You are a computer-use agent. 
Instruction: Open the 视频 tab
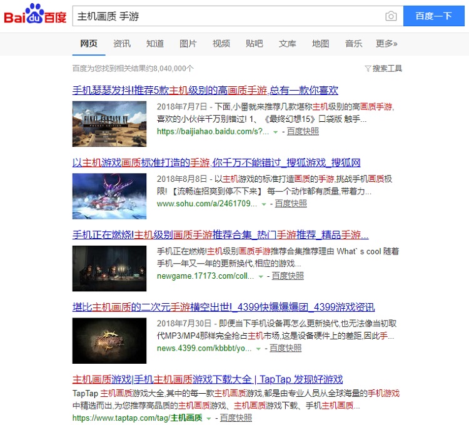[221, 44]
